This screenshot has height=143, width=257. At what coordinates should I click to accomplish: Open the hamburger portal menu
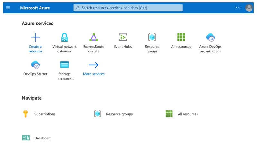[x=8, y=8]
